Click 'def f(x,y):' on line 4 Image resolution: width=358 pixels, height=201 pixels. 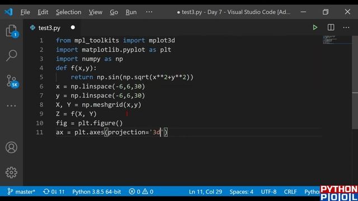point(76,68)
